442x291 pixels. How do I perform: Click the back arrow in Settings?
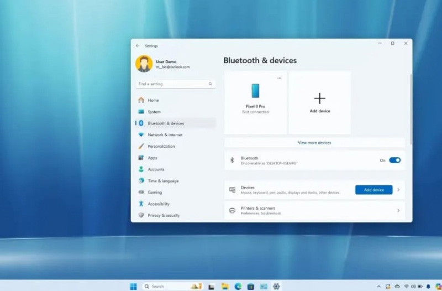pyautogui.click(x=138, y=46)
